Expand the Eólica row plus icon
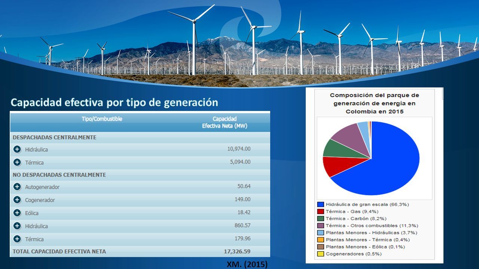 coord(17,213)
